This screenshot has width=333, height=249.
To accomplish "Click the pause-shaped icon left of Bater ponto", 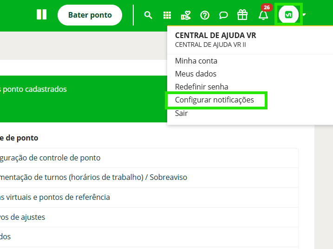I will pyautogui.click(x=42, y=15).
